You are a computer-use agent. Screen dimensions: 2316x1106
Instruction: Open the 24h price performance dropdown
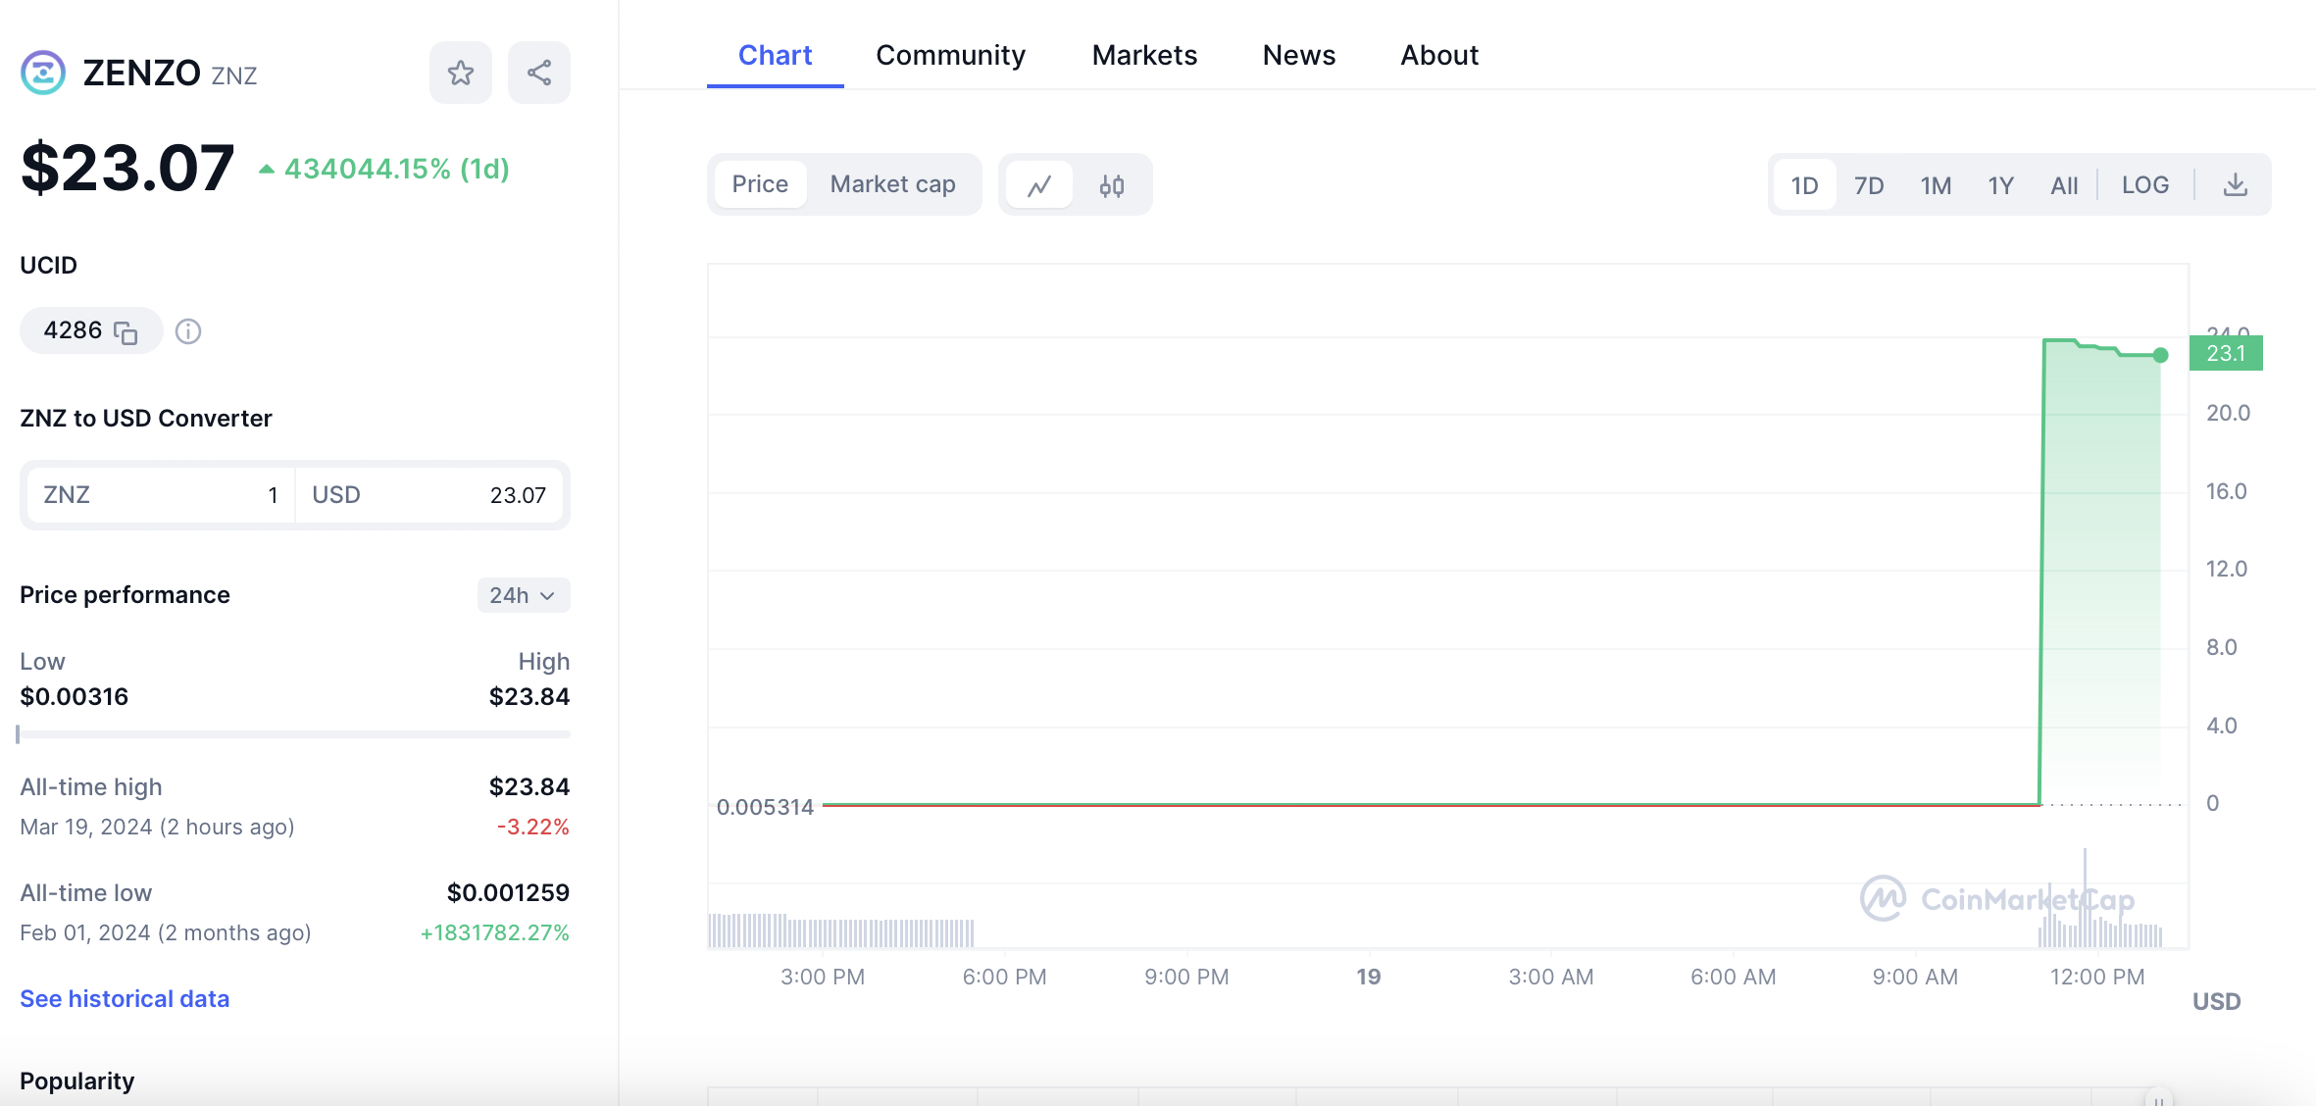point(523,595)
